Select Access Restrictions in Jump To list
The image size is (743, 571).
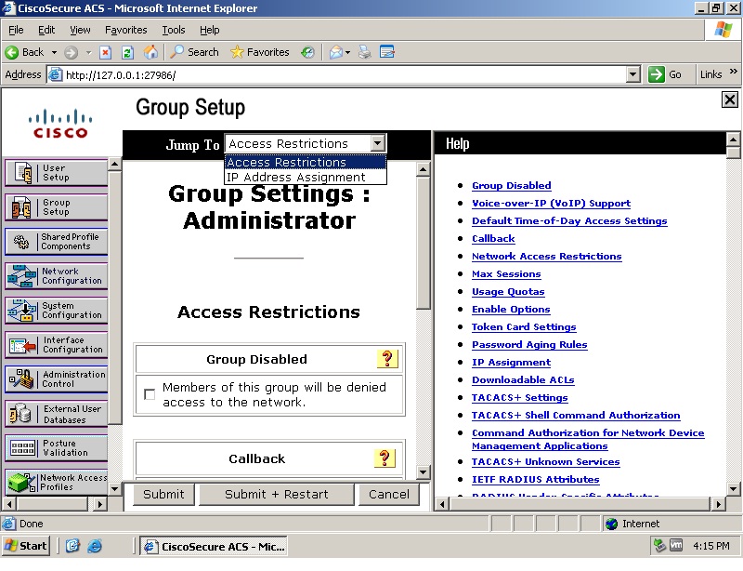(306, 163)
